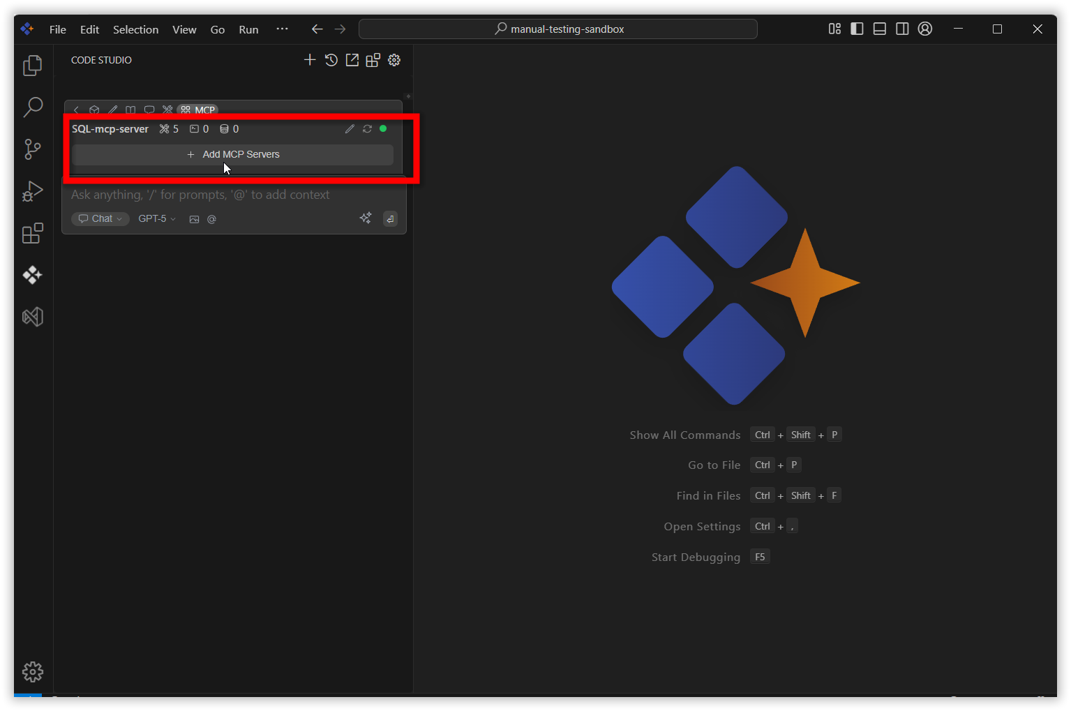The image size is (1071, 711).
Task: Open the Run and Debug view
Action: pyautogui.click(x=33, y=191)
